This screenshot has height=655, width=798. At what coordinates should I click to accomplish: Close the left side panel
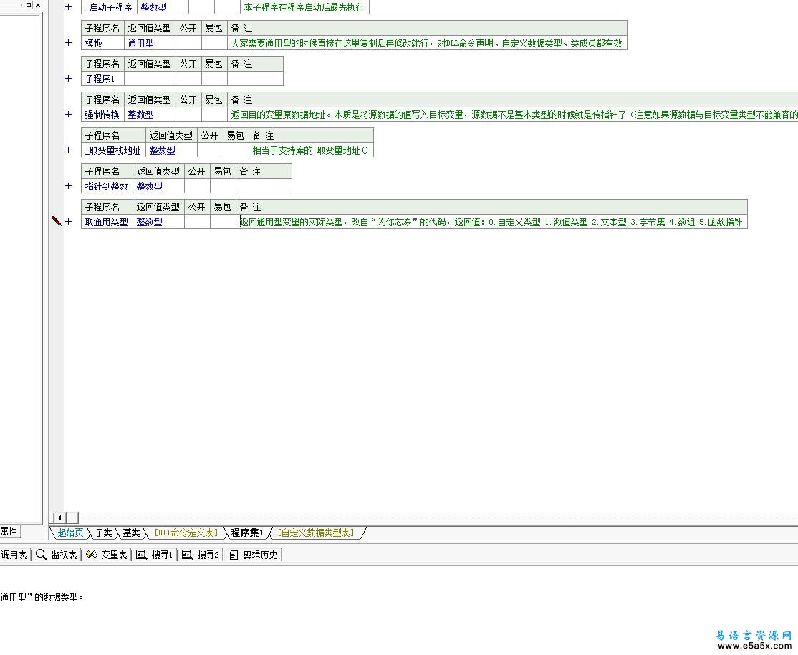(38, 5)
